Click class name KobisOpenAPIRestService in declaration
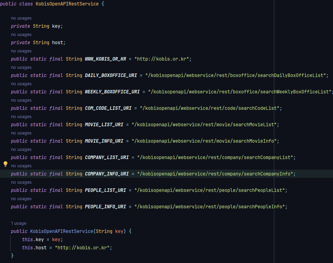 point(67,4)
